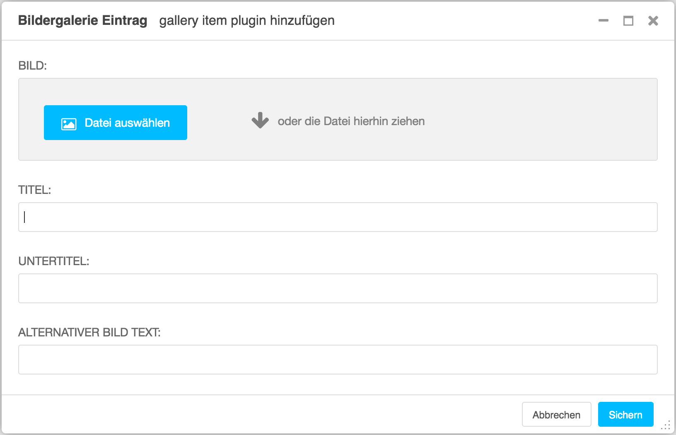Minimize the Bildergalerie Eintrag dialog
Viewport: 676px width, 435px height.
point(604,20)
